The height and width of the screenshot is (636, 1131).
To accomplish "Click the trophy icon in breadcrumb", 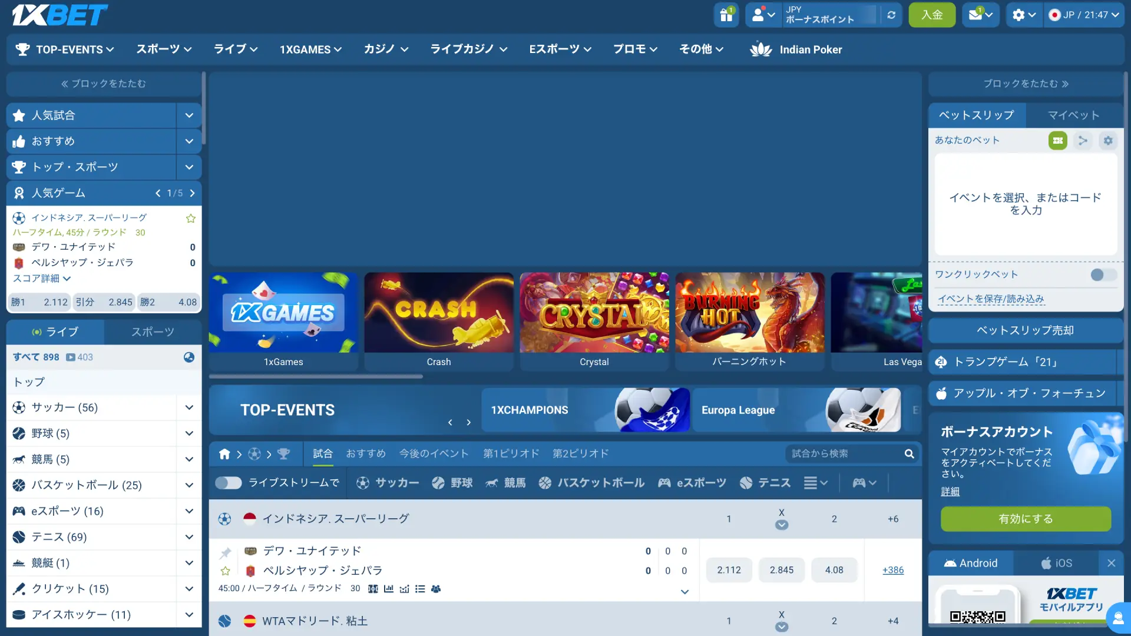I will (x=283, y=454).
